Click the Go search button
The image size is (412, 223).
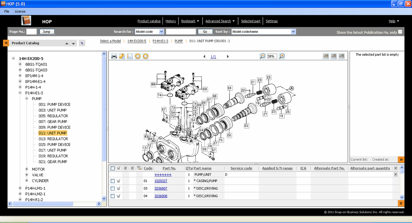pyautogui.click(x=205, y=32)
